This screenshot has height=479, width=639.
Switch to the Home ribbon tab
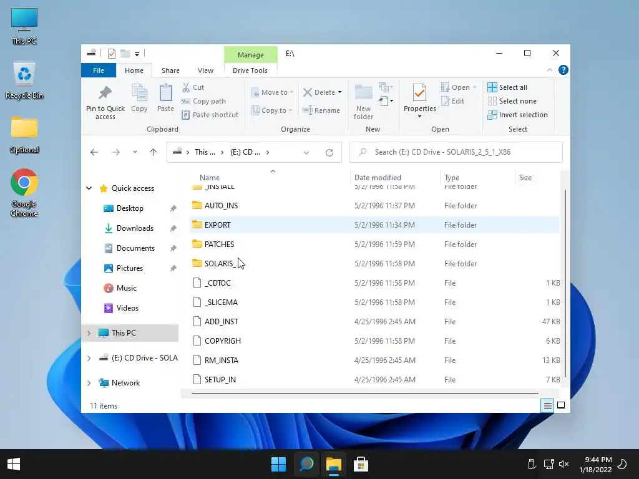[x=134, y=70]
